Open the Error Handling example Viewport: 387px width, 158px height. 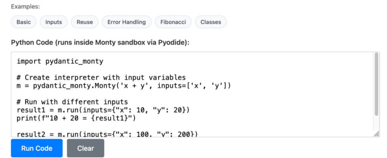tap(126, 22)
